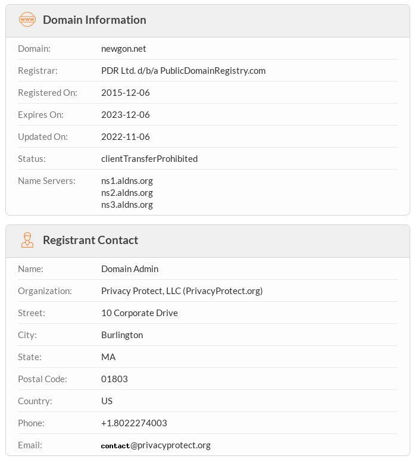412x459 pixels.
Task: Click the PDR Ltd. registrar name
Action: click(183, 71)
